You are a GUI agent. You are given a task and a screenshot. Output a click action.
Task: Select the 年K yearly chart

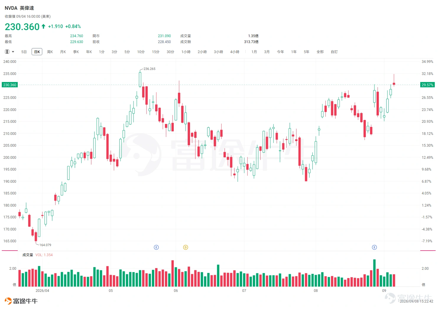(x=89, y=52)
